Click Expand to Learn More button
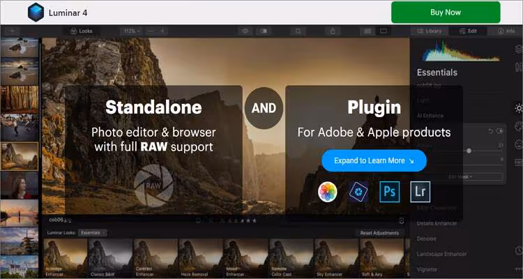Viewport: 523px width, 279px height. pos(374,160)
